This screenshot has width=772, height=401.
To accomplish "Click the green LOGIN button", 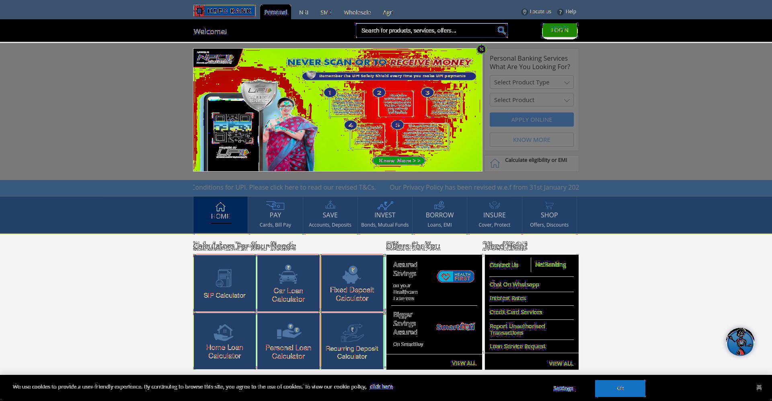I will click(x=560, y=30).
